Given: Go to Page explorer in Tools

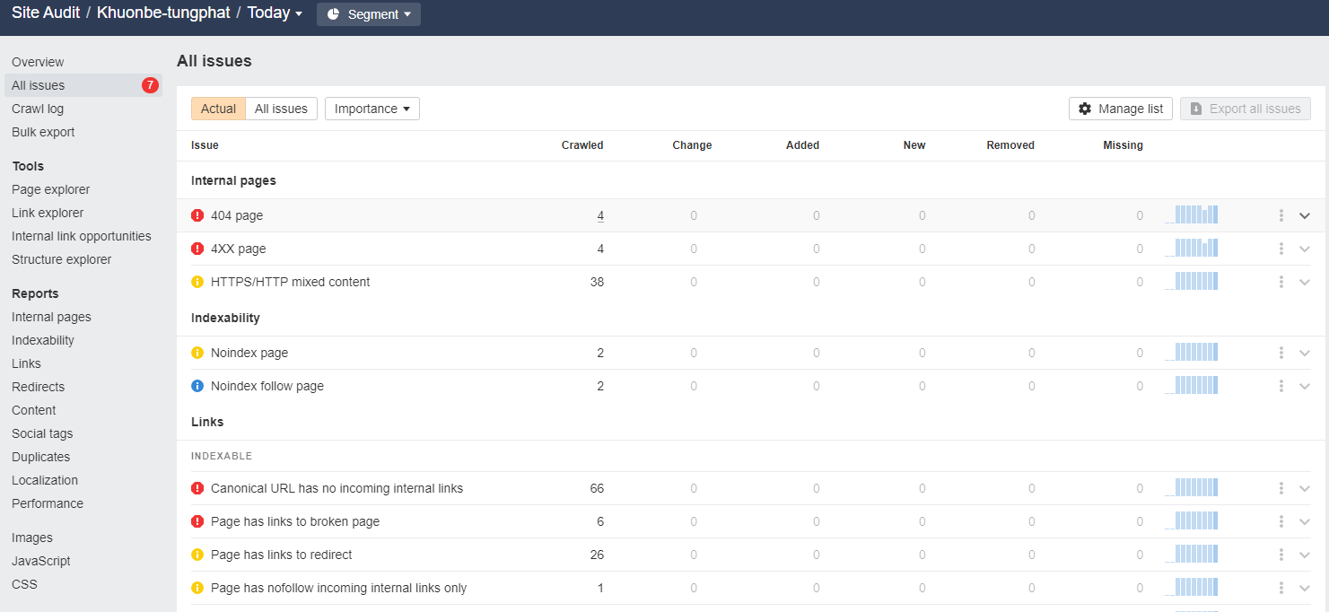Looking at the screenshot, I should click(51, 189).
